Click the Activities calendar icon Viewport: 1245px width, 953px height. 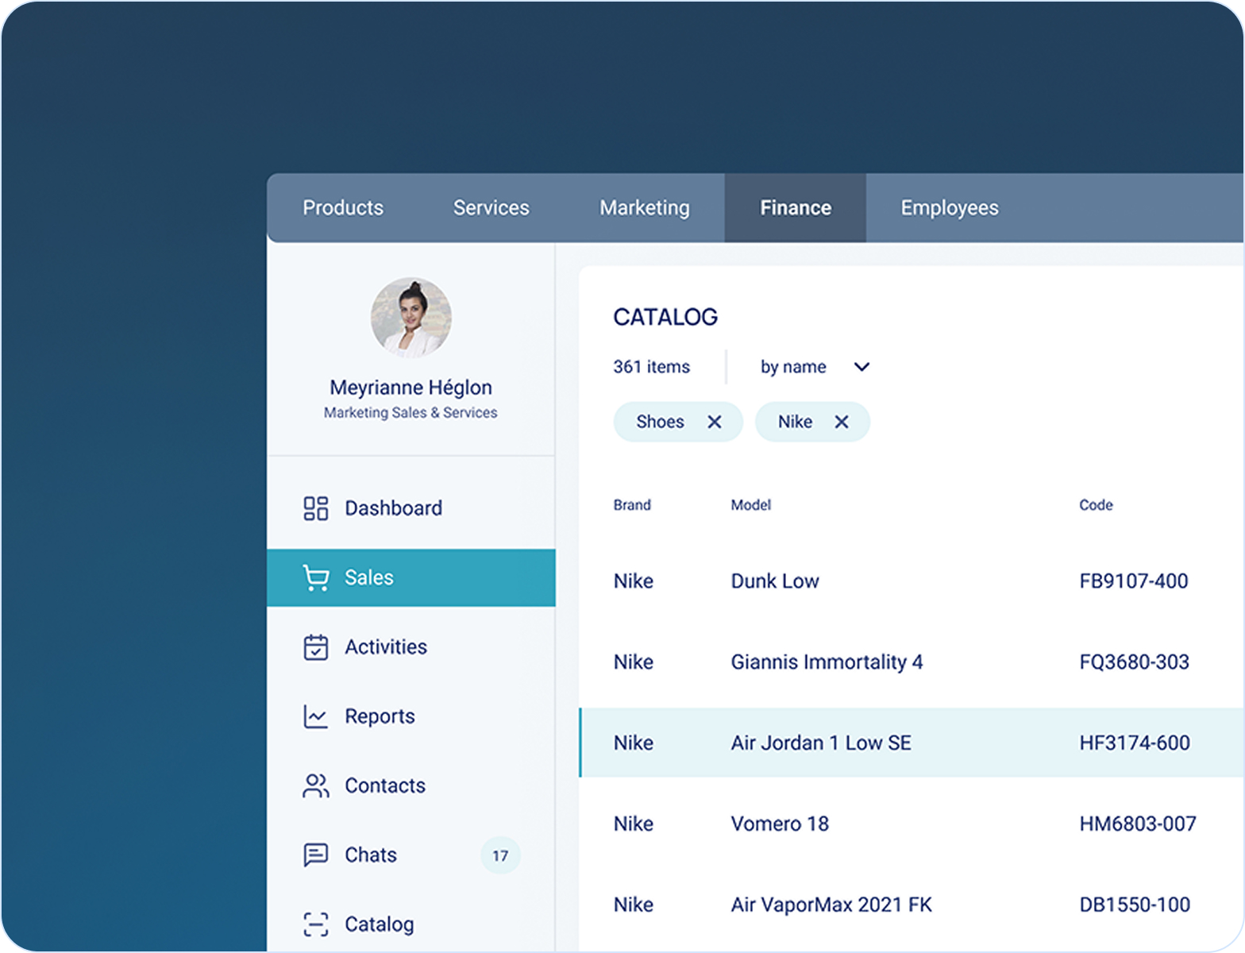click(x=315, y=647)
